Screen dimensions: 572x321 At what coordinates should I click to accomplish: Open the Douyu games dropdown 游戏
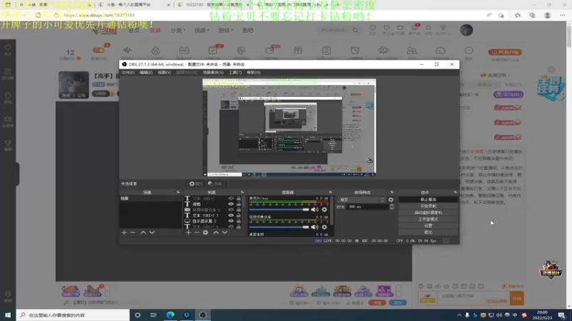225,30
